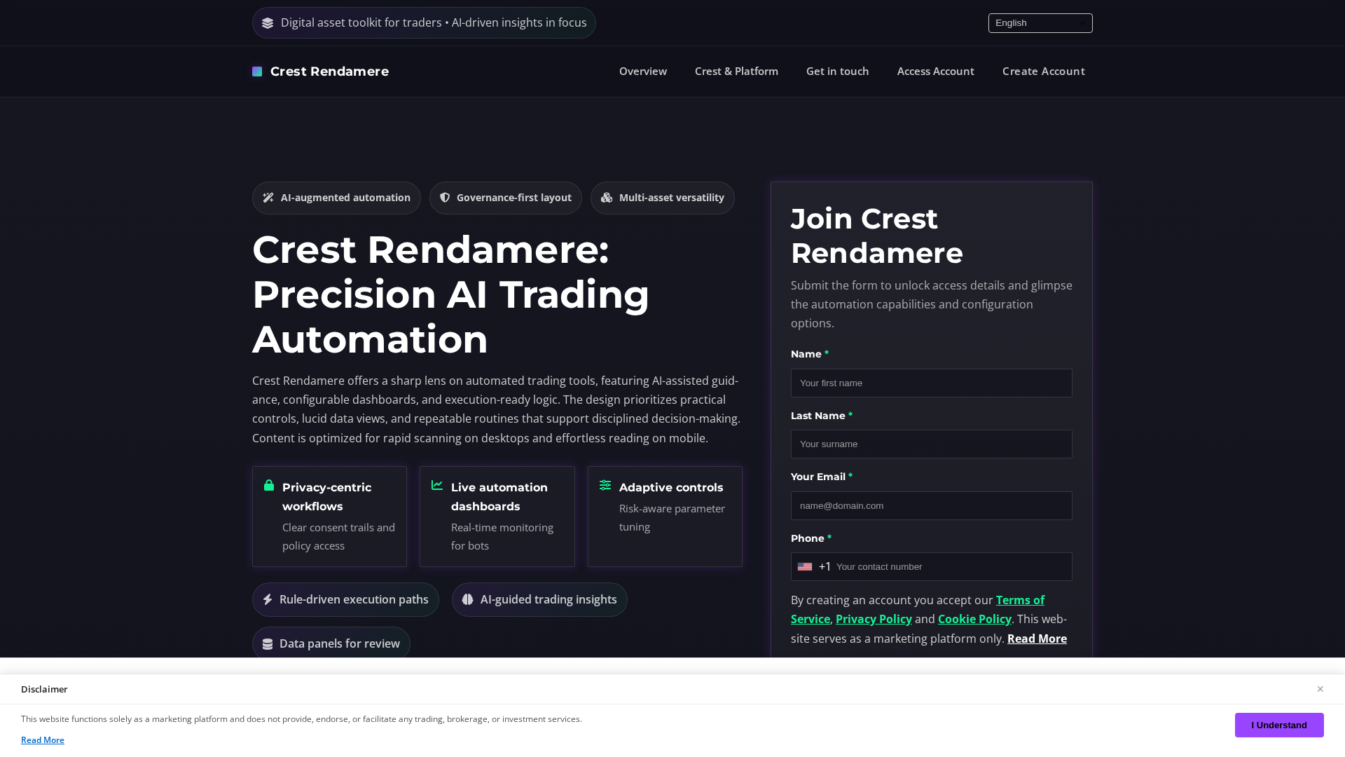This screenshot has height=757, width=1345.
Task: Click the Privacy-centric workflows card title
Action: 327,497
